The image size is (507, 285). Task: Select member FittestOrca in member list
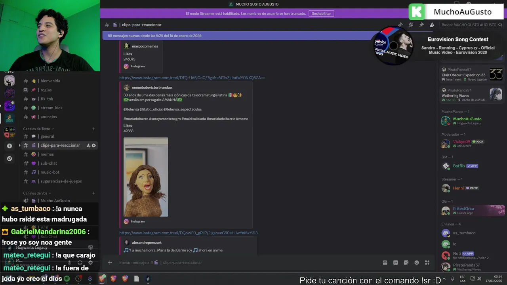472,211
